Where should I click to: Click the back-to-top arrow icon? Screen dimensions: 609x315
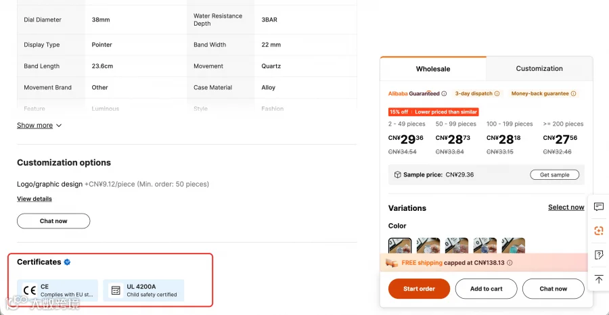pyautogui.click(x=599, y=278)
